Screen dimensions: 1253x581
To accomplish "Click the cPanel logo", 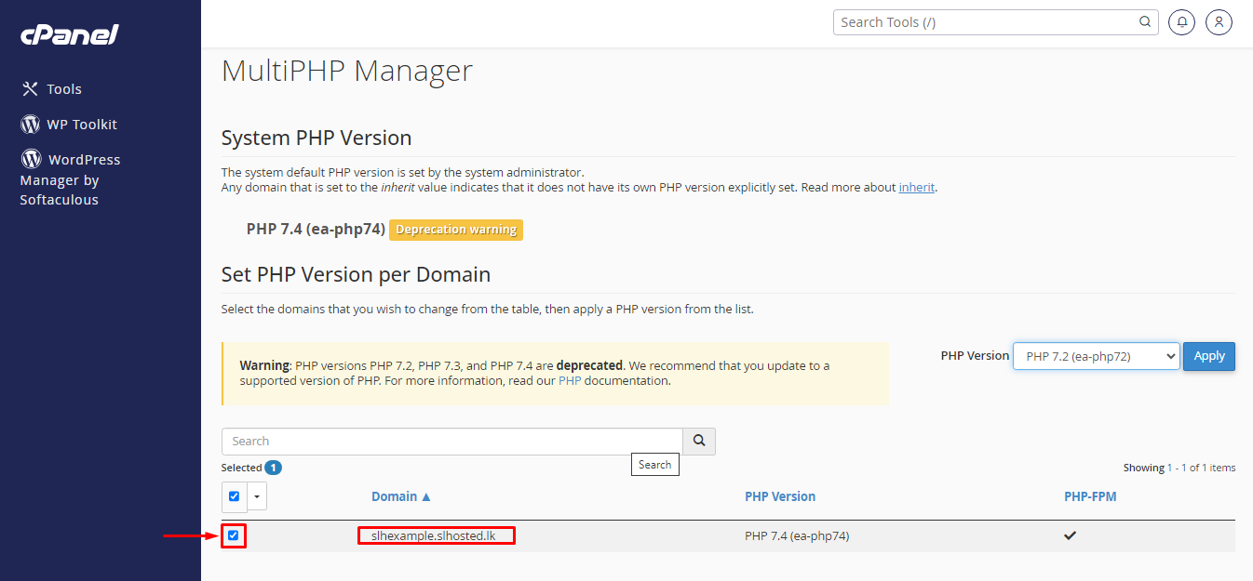I will (x=70, y=34).
